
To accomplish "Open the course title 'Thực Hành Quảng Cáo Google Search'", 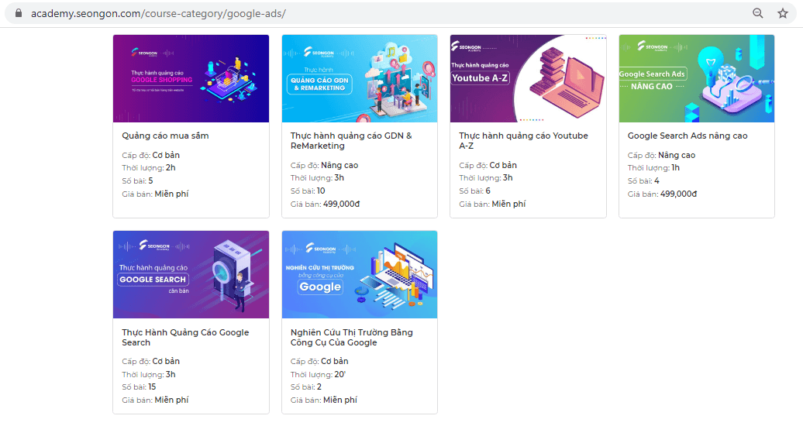I will 185,337.
